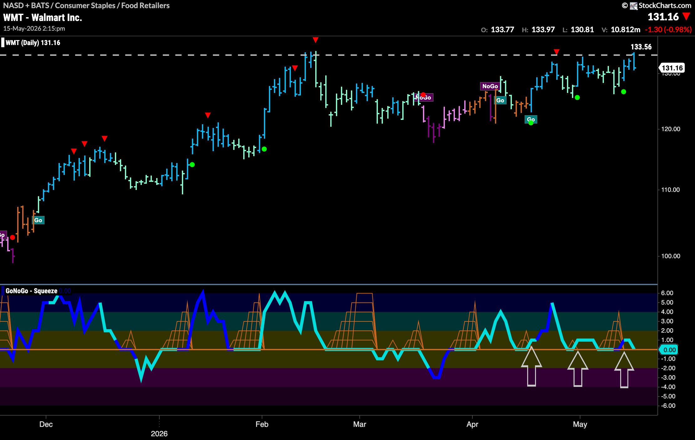
Task: Click the Go label near the December start
Action: click(x=38, y=220)
